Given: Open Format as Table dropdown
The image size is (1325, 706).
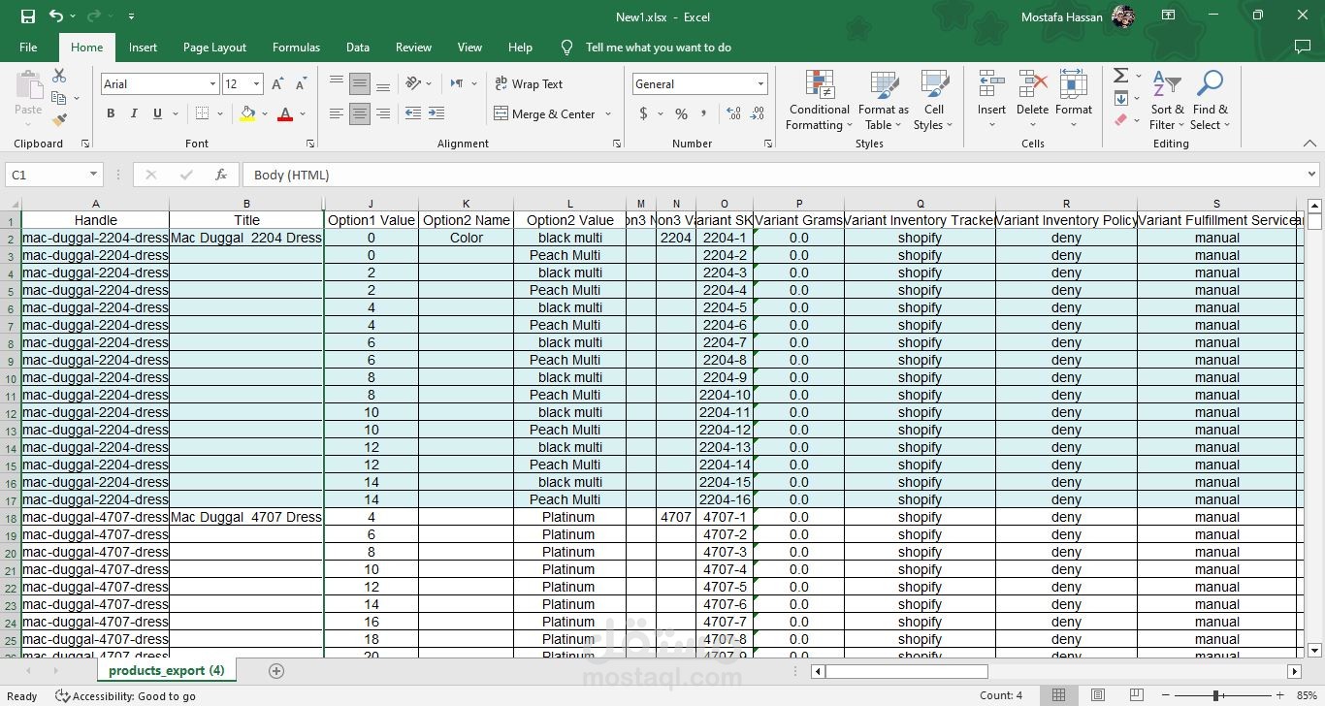Looking at the screenshot, I should point(883,100).
